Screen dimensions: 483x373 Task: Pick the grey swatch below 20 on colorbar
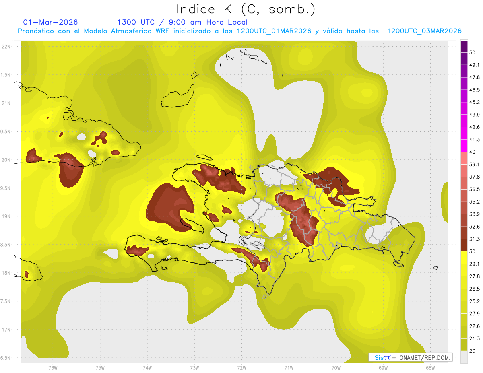[464, 357]
